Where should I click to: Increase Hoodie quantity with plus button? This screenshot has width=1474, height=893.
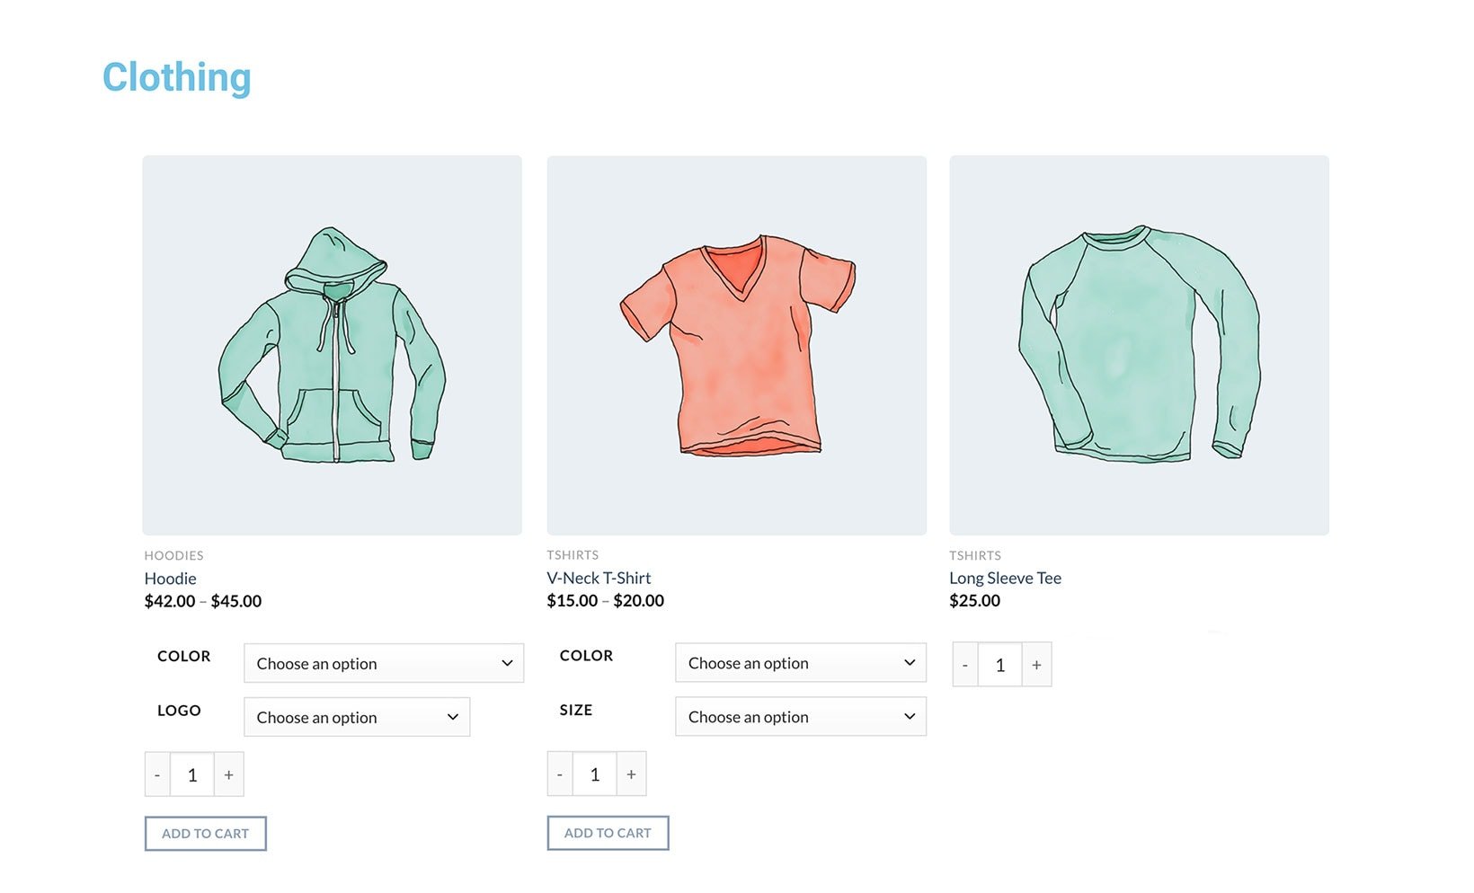pos(228,774)
